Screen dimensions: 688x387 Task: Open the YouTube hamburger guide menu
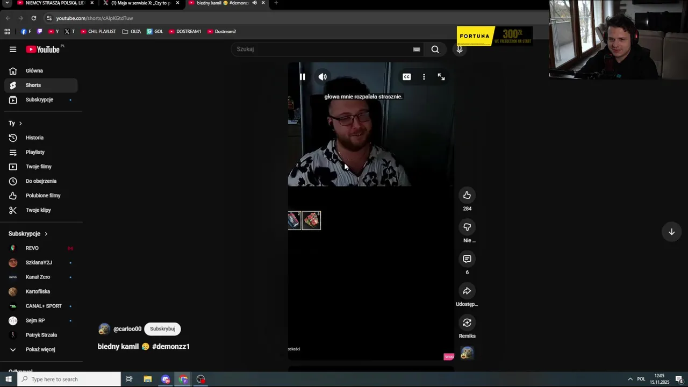13,49
